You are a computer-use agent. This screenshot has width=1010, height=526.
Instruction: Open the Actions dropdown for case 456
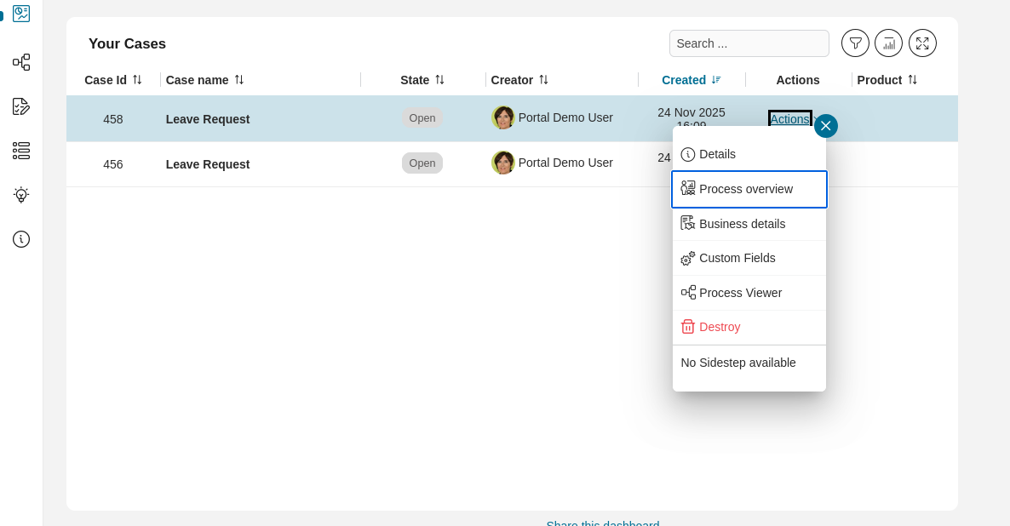tap(789, 163)
